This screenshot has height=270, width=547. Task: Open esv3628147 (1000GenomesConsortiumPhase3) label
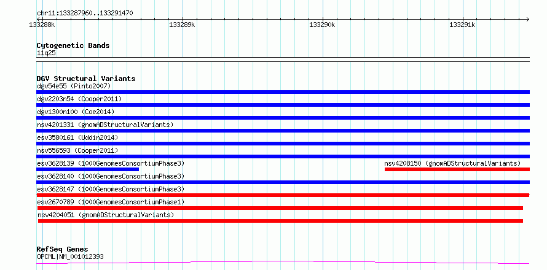point(110,189)
